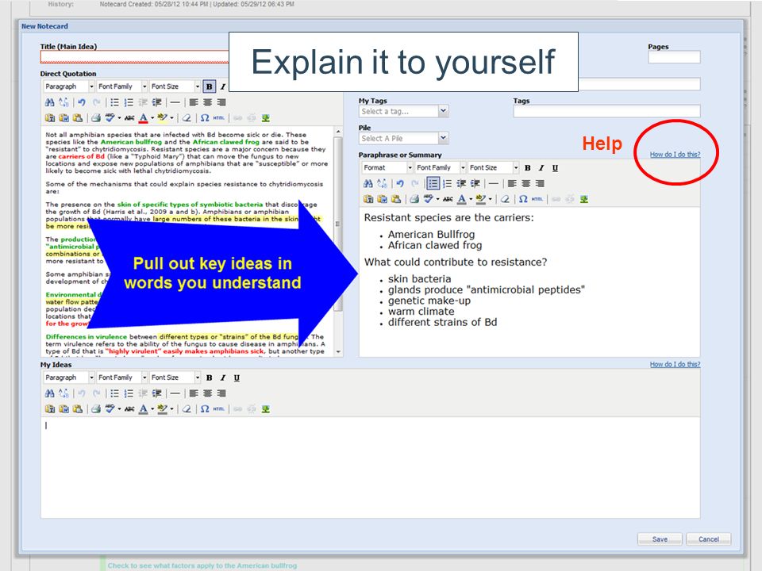Open Paragraph dropdown in Direct Quotation toolbar

pos(68,86)
